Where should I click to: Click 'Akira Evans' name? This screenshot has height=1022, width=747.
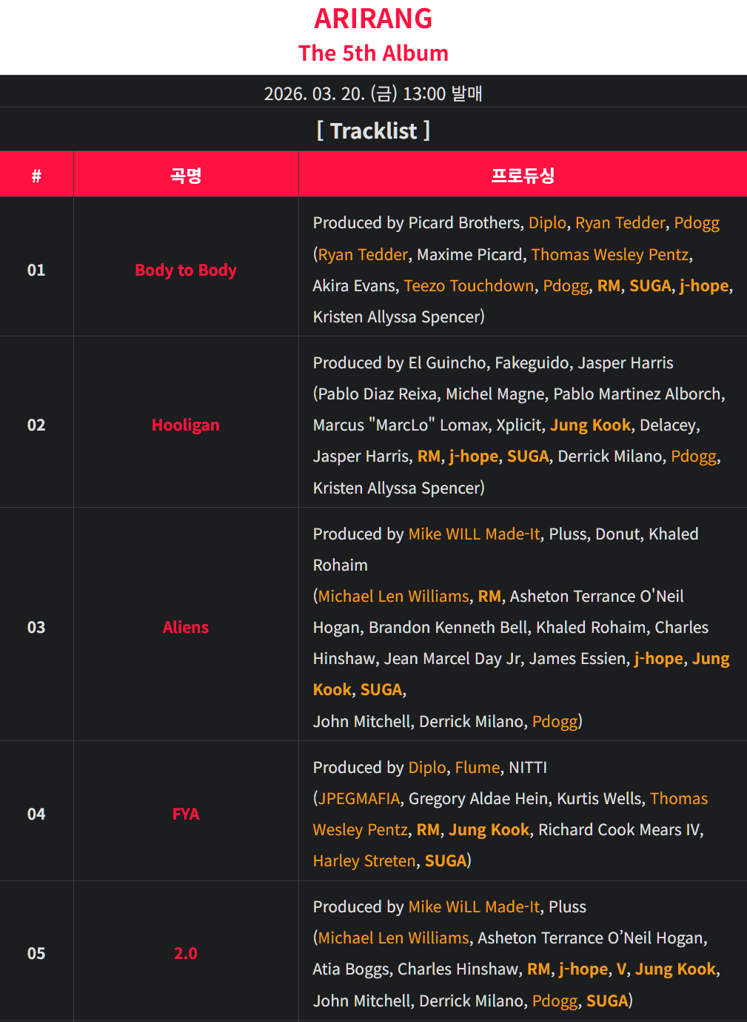[x=354, y=285]
